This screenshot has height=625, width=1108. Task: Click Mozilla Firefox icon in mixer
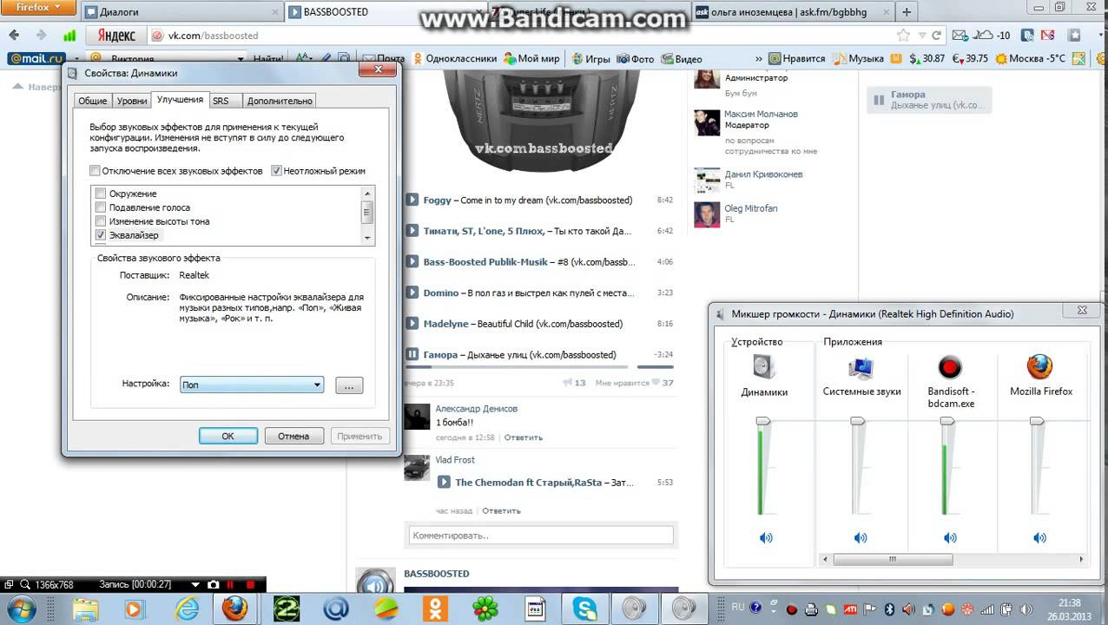pos(1039,367)
